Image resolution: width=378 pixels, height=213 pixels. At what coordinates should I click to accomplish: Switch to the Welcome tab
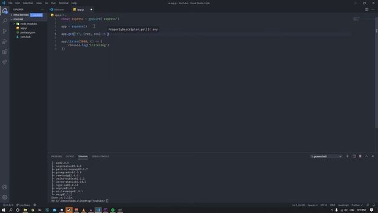pos(58,9)
